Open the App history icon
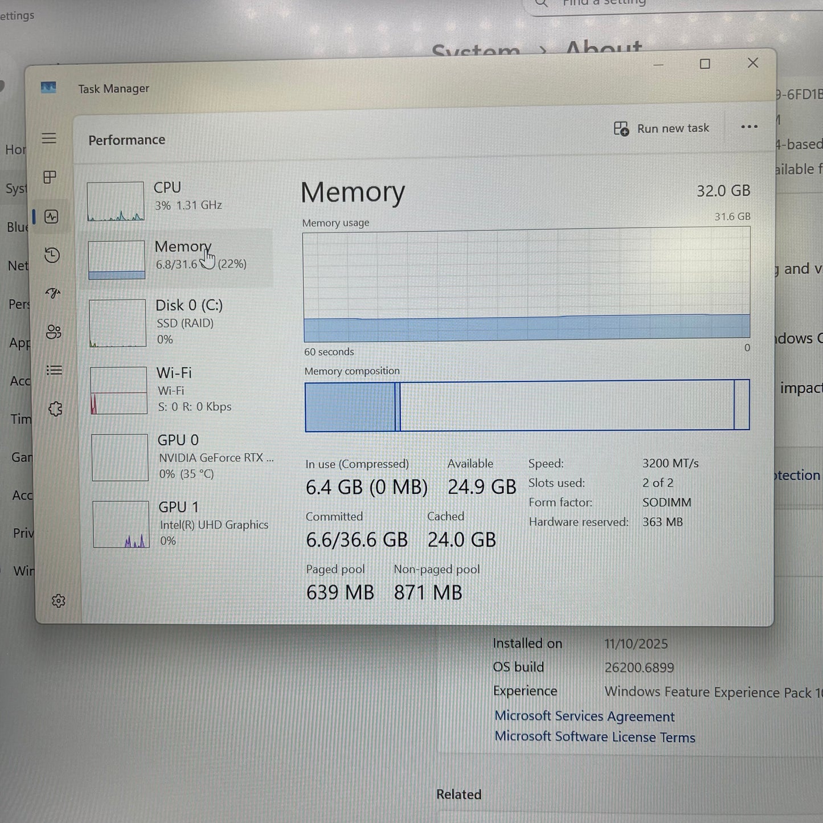This screenshot has height=823, width=823. (x=52, y=255)
